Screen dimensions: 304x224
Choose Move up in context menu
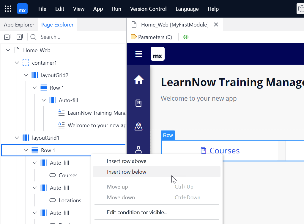click(157, 187)
